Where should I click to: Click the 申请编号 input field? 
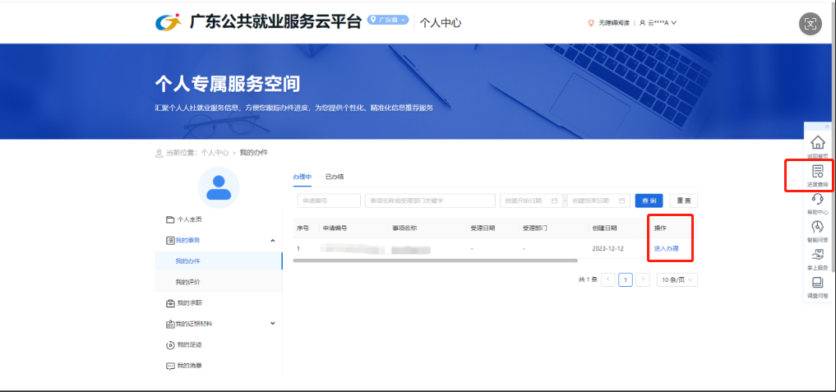point(329,201)
